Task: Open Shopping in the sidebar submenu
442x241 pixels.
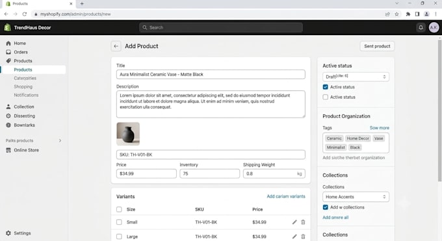Action: 23,86
